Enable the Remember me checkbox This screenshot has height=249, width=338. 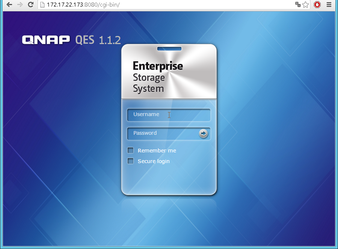tap(131, 150)
